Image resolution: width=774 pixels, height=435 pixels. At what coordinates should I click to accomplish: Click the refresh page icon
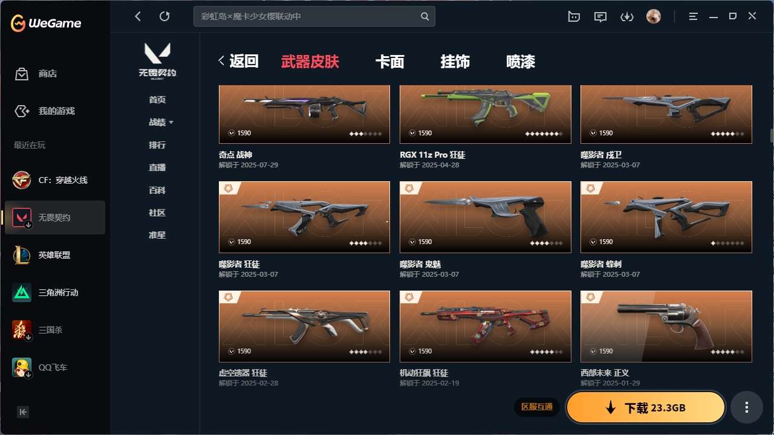point(164,16)
